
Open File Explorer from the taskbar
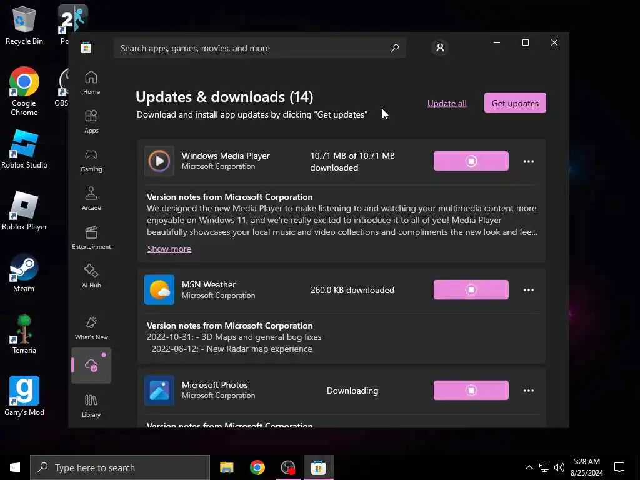226,467
